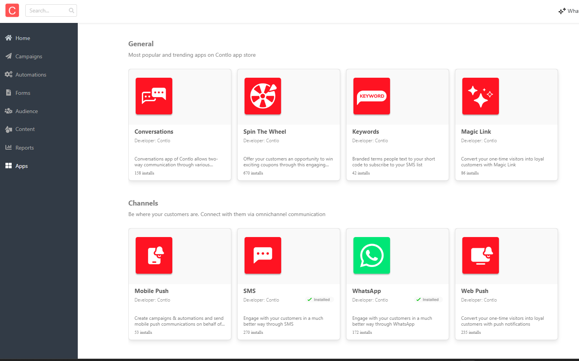Click the Spin The Wheel title
The height and width of the screenshot is (361, 579).
265,132
